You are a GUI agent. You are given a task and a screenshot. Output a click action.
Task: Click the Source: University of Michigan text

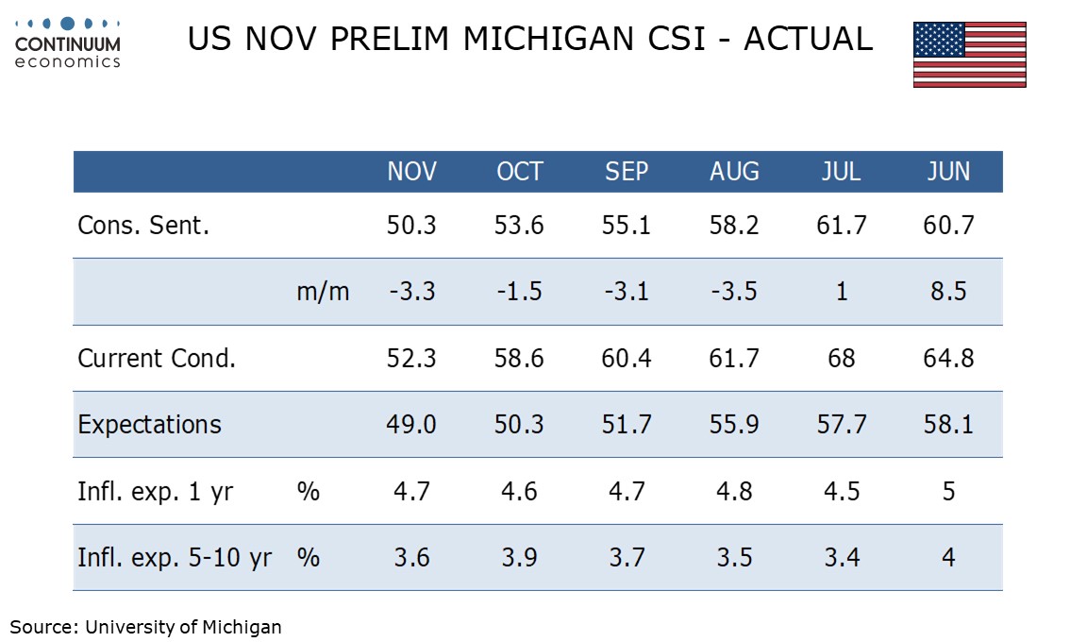146,626
